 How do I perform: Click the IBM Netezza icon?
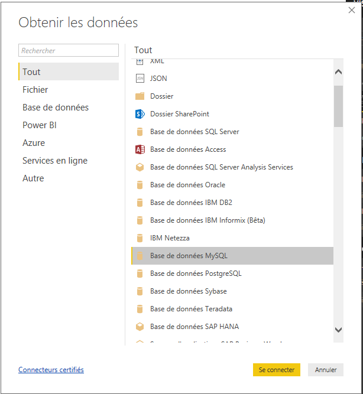(140, 238)
